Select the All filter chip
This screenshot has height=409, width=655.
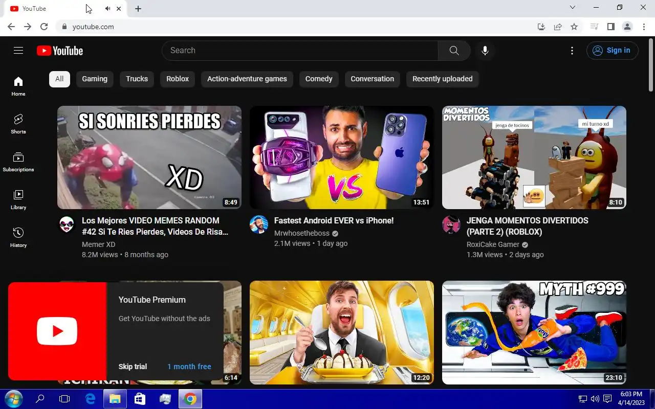click(59, 79)
